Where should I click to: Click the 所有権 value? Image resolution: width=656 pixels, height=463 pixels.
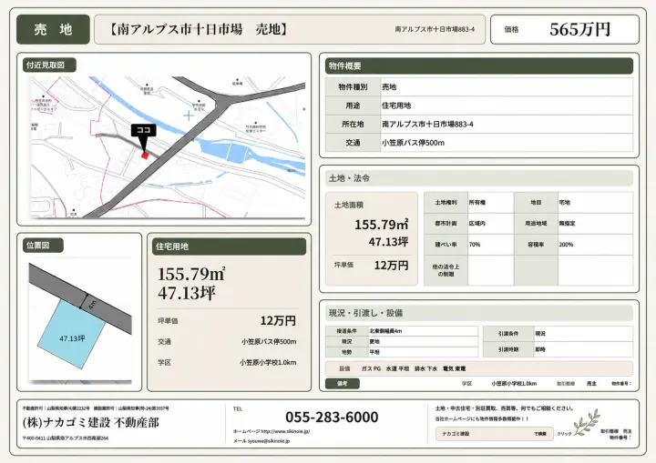tap(477, 202)
